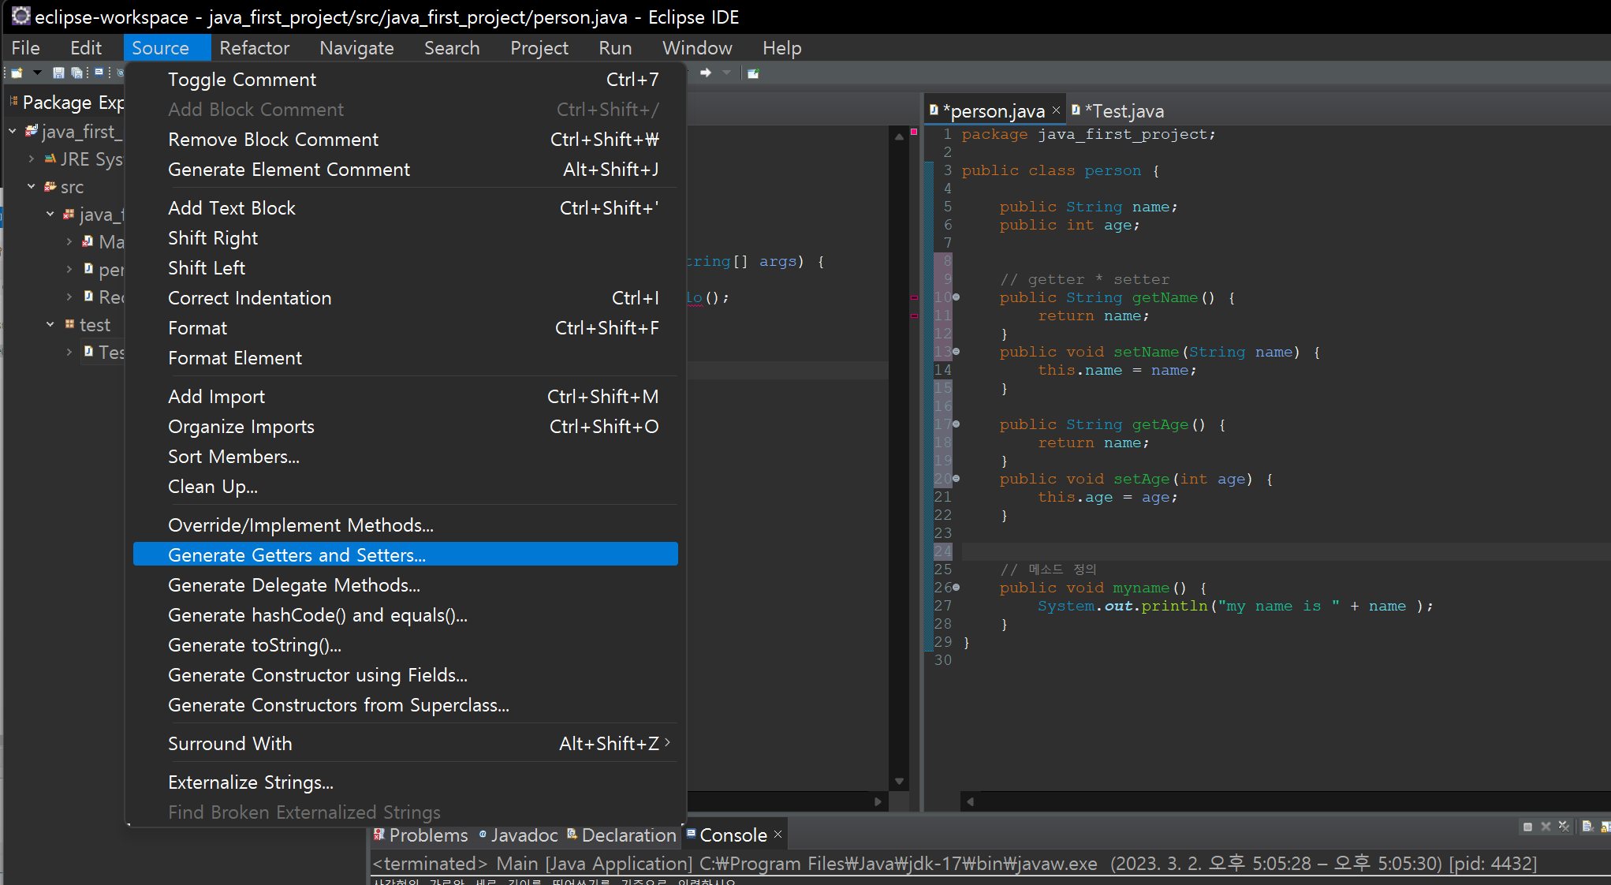Click the Open Perspective toolbar icon
The height and width of the screenshot is (885, 1611).
[x=753, y=73]
